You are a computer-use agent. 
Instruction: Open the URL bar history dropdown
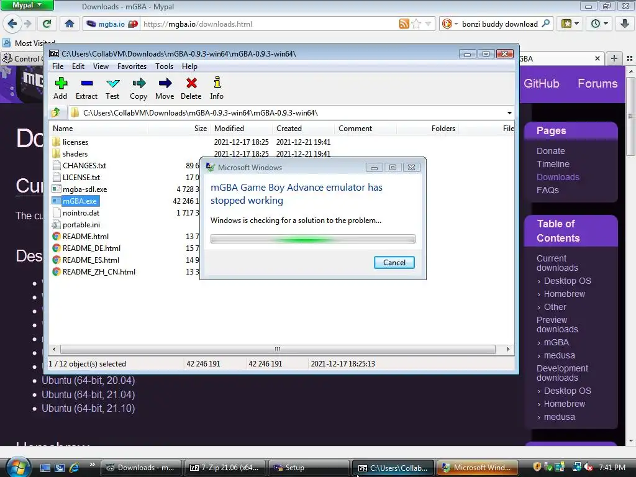[428, 24]
